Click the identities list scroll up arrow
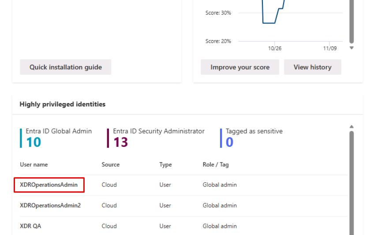This screenshot has width=373, height=235. tap(351, 127)
